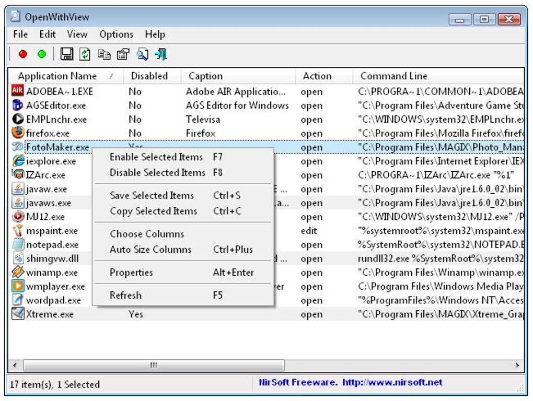This screenshot has height=401, width=533.
Task: Click the IZArc.exe archive icon
Action: pyautogui.click(x=18, y=174)
